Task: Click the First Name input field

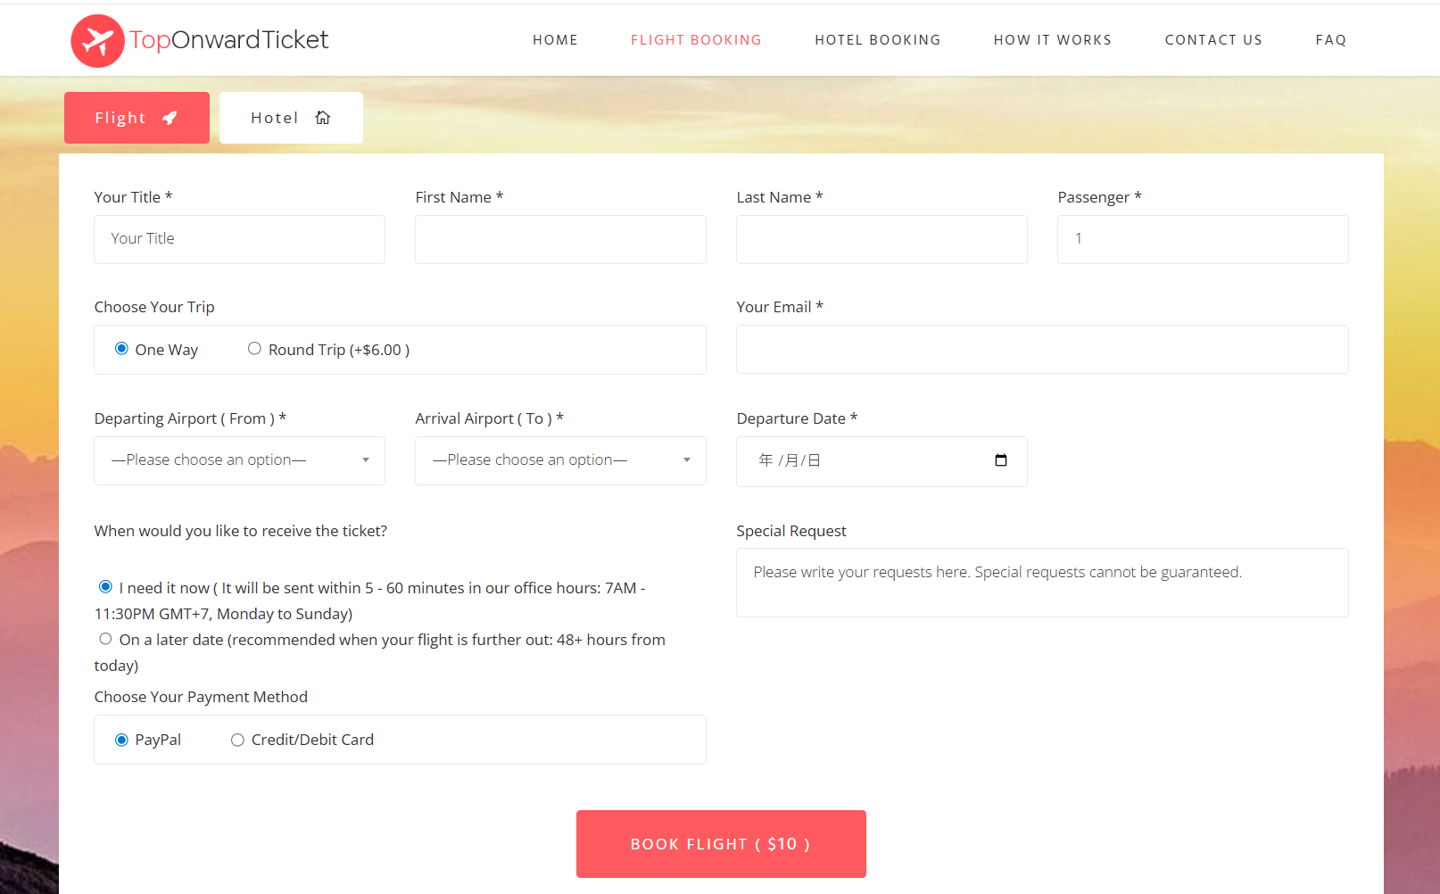Action: click(560, 239)
